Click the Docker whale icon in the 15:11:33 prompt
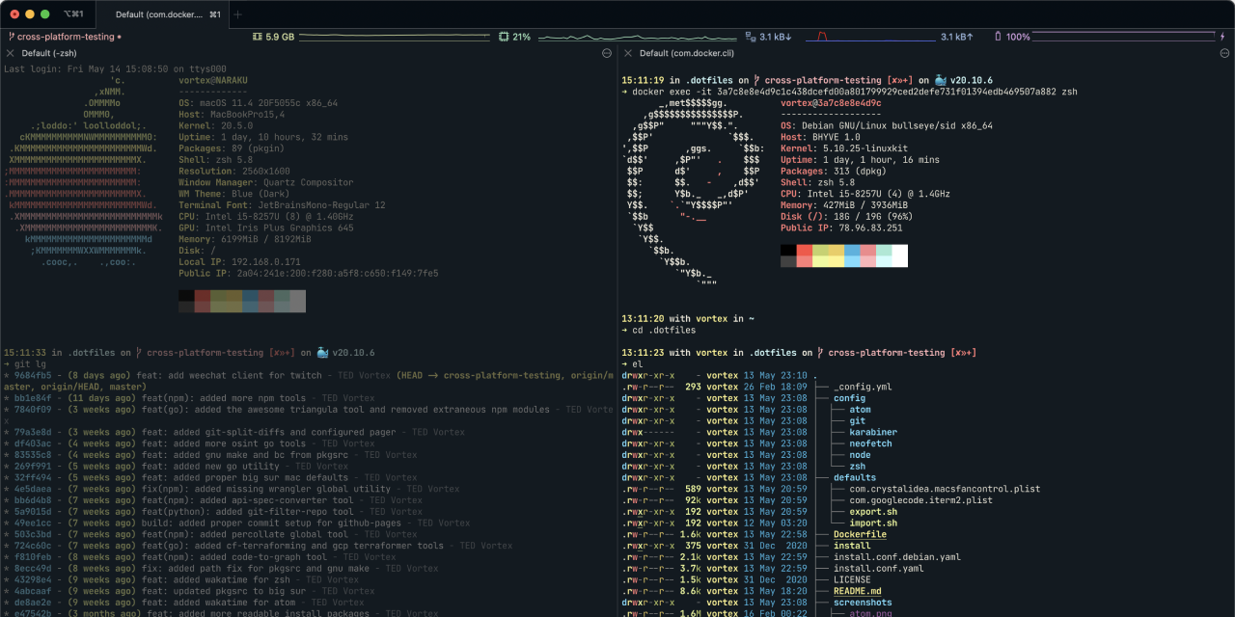The image size is (1235, 617). (x=324, y=353)
